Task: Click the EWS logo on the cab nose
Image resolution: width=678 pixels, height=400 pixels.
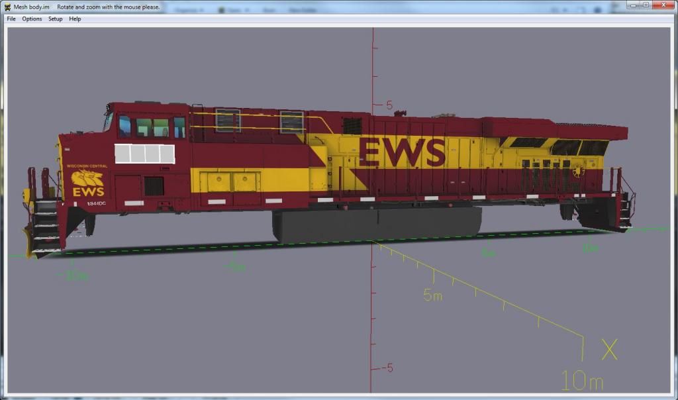Action: [x=88, y=183]
